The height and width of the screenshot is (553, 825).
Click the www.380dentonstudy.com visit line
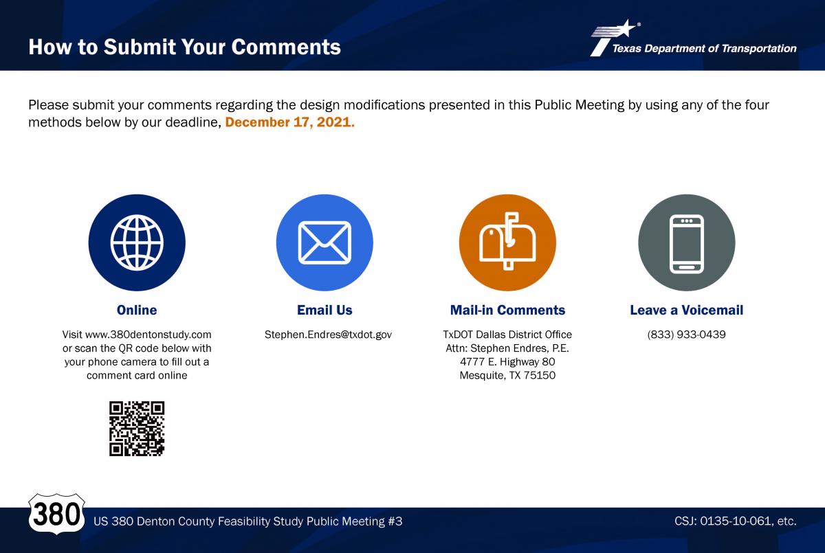click(x=137, y=335)
